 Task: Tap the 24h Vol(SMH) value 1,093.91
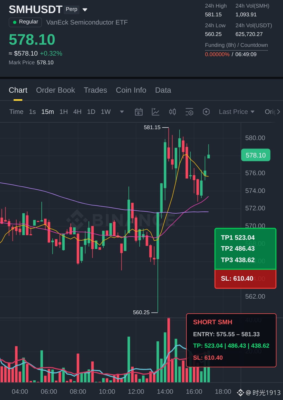tap(246, 14)
